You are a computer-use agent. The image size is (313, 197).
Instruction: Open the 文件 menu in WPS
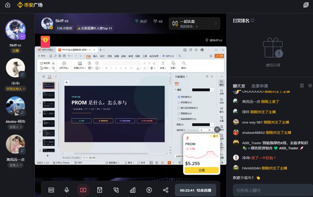[x=42, y=56]
